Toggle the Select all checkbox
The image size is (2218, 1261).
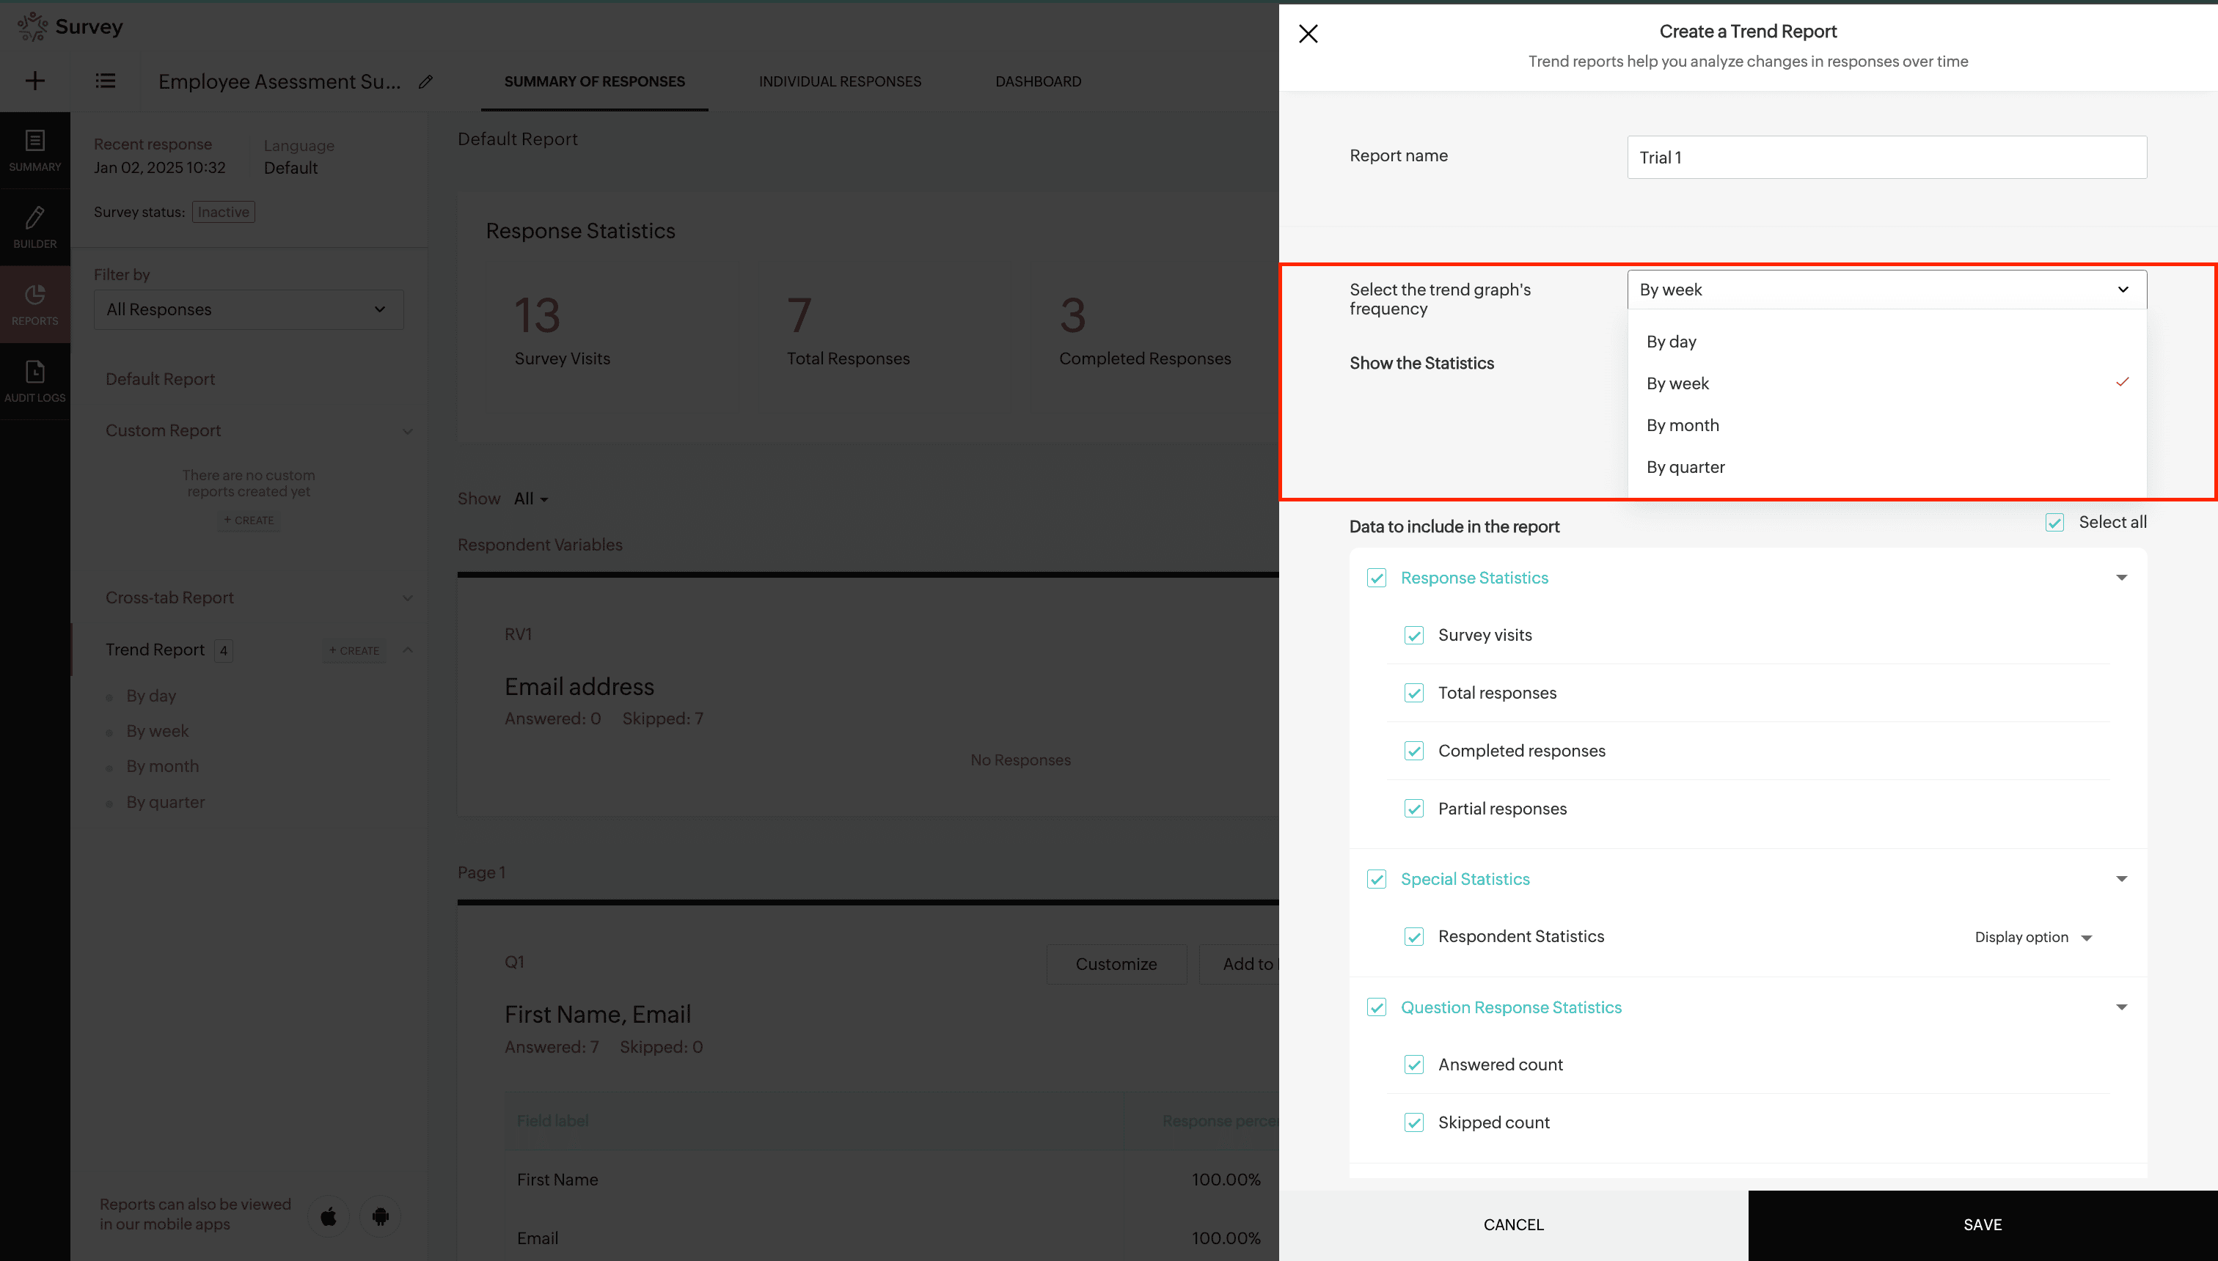coord(2054,522)
